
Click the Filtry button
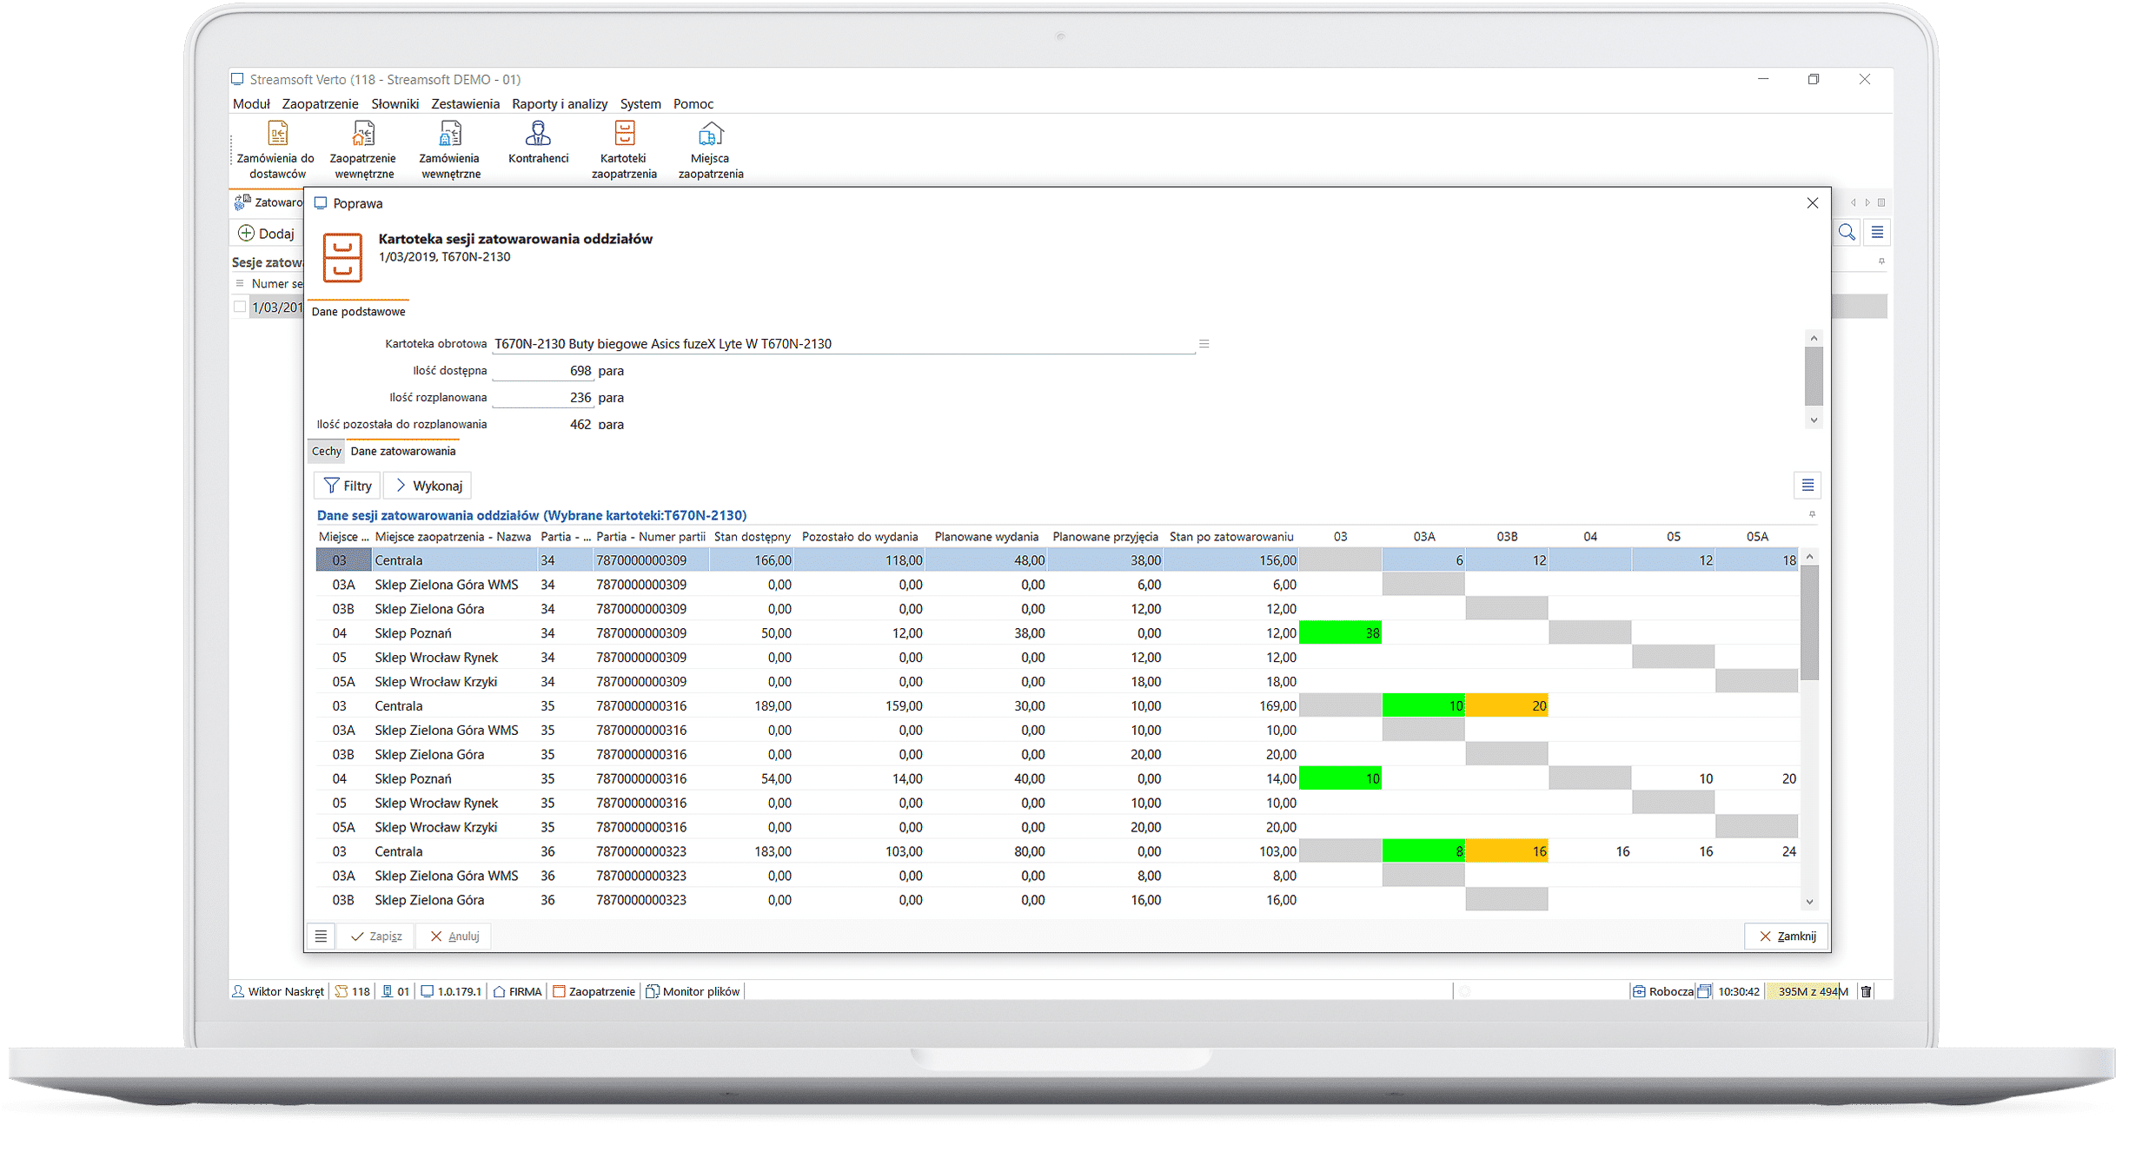click(348, 486)
